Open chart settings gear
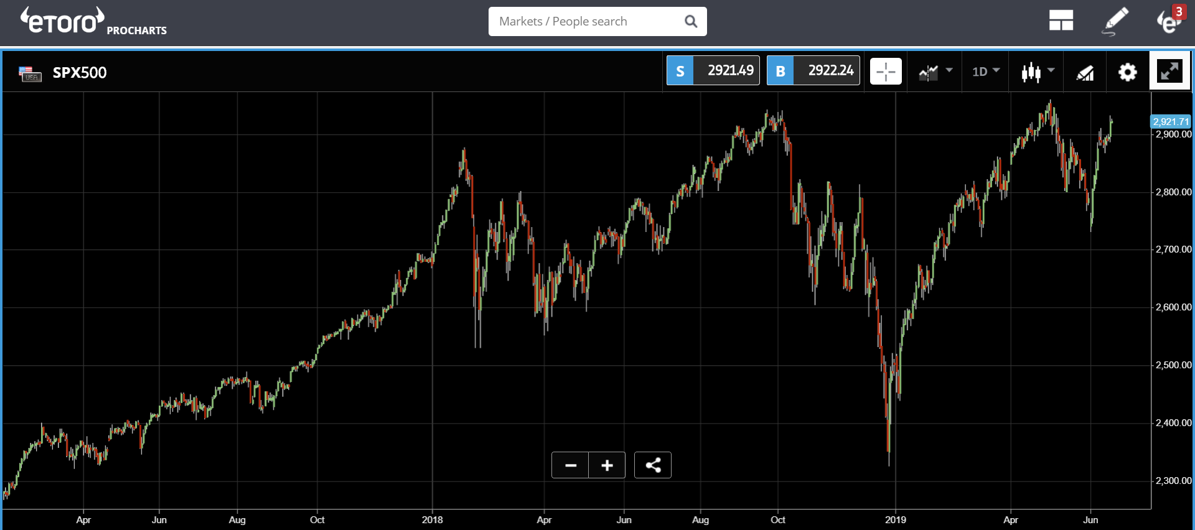 [x=1127, y=72]
